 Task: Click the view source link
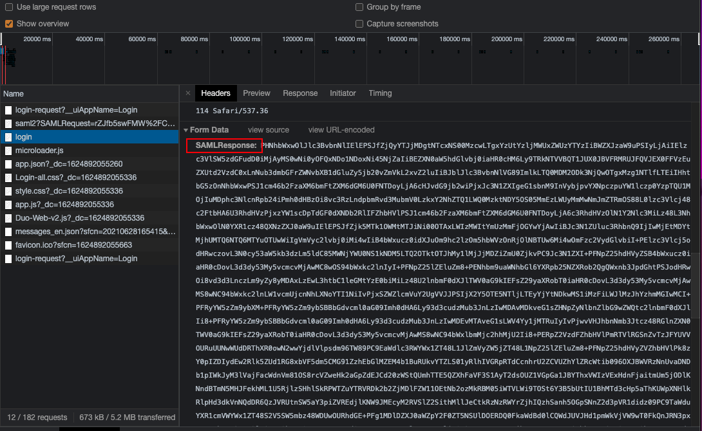[x=269, y=130]
